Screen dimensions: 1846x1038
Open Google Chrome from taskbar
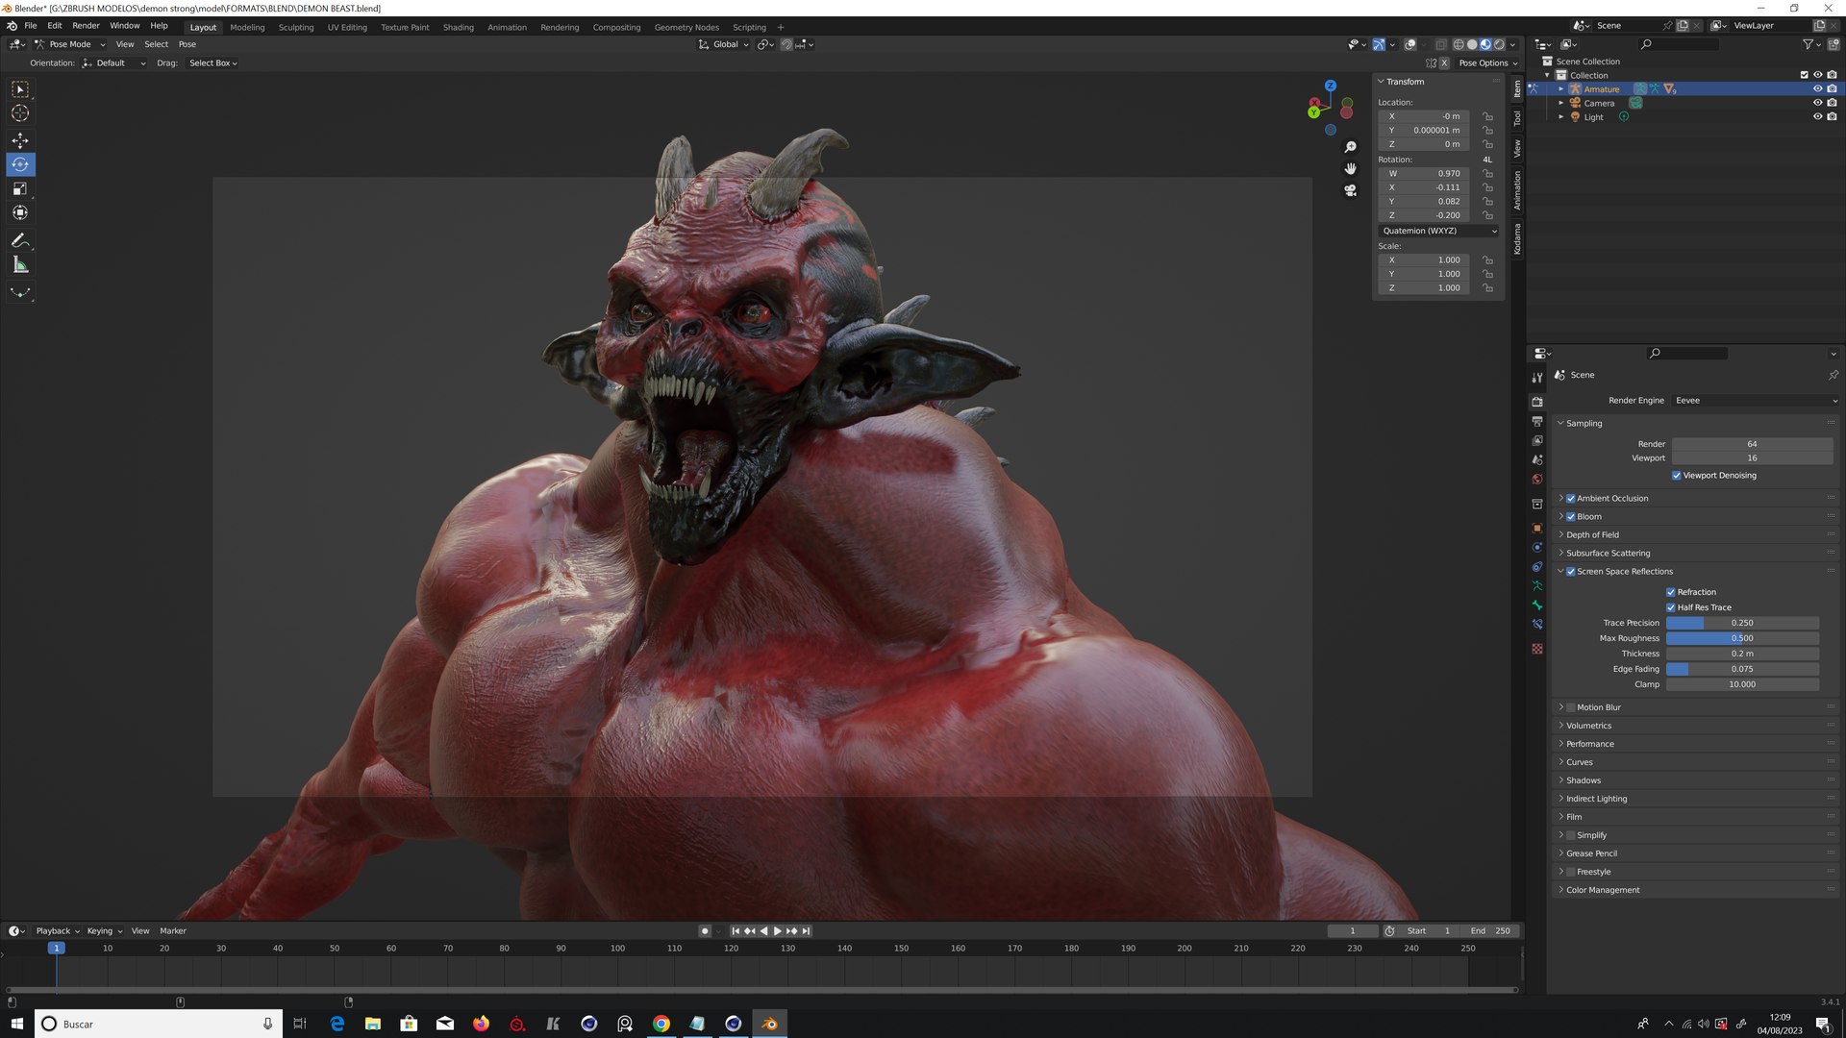661,1024
